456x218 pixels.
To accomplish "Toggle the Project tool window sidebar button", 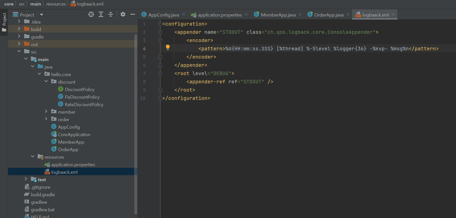I will [4, 22].
